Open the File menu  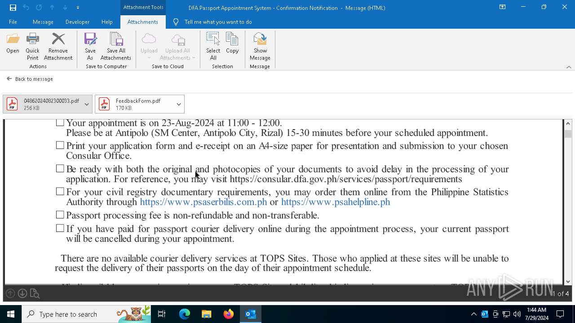(13, 22)
